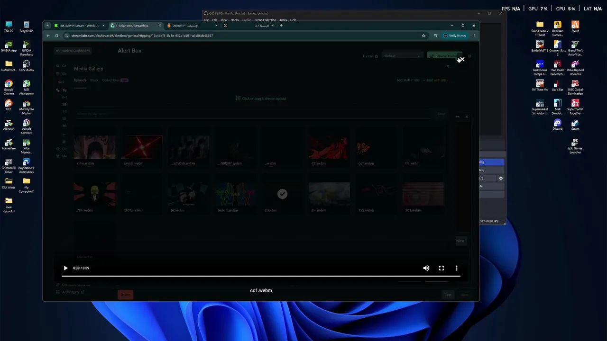
Task: Open a new Chrome tab
Action: (281, 26)
